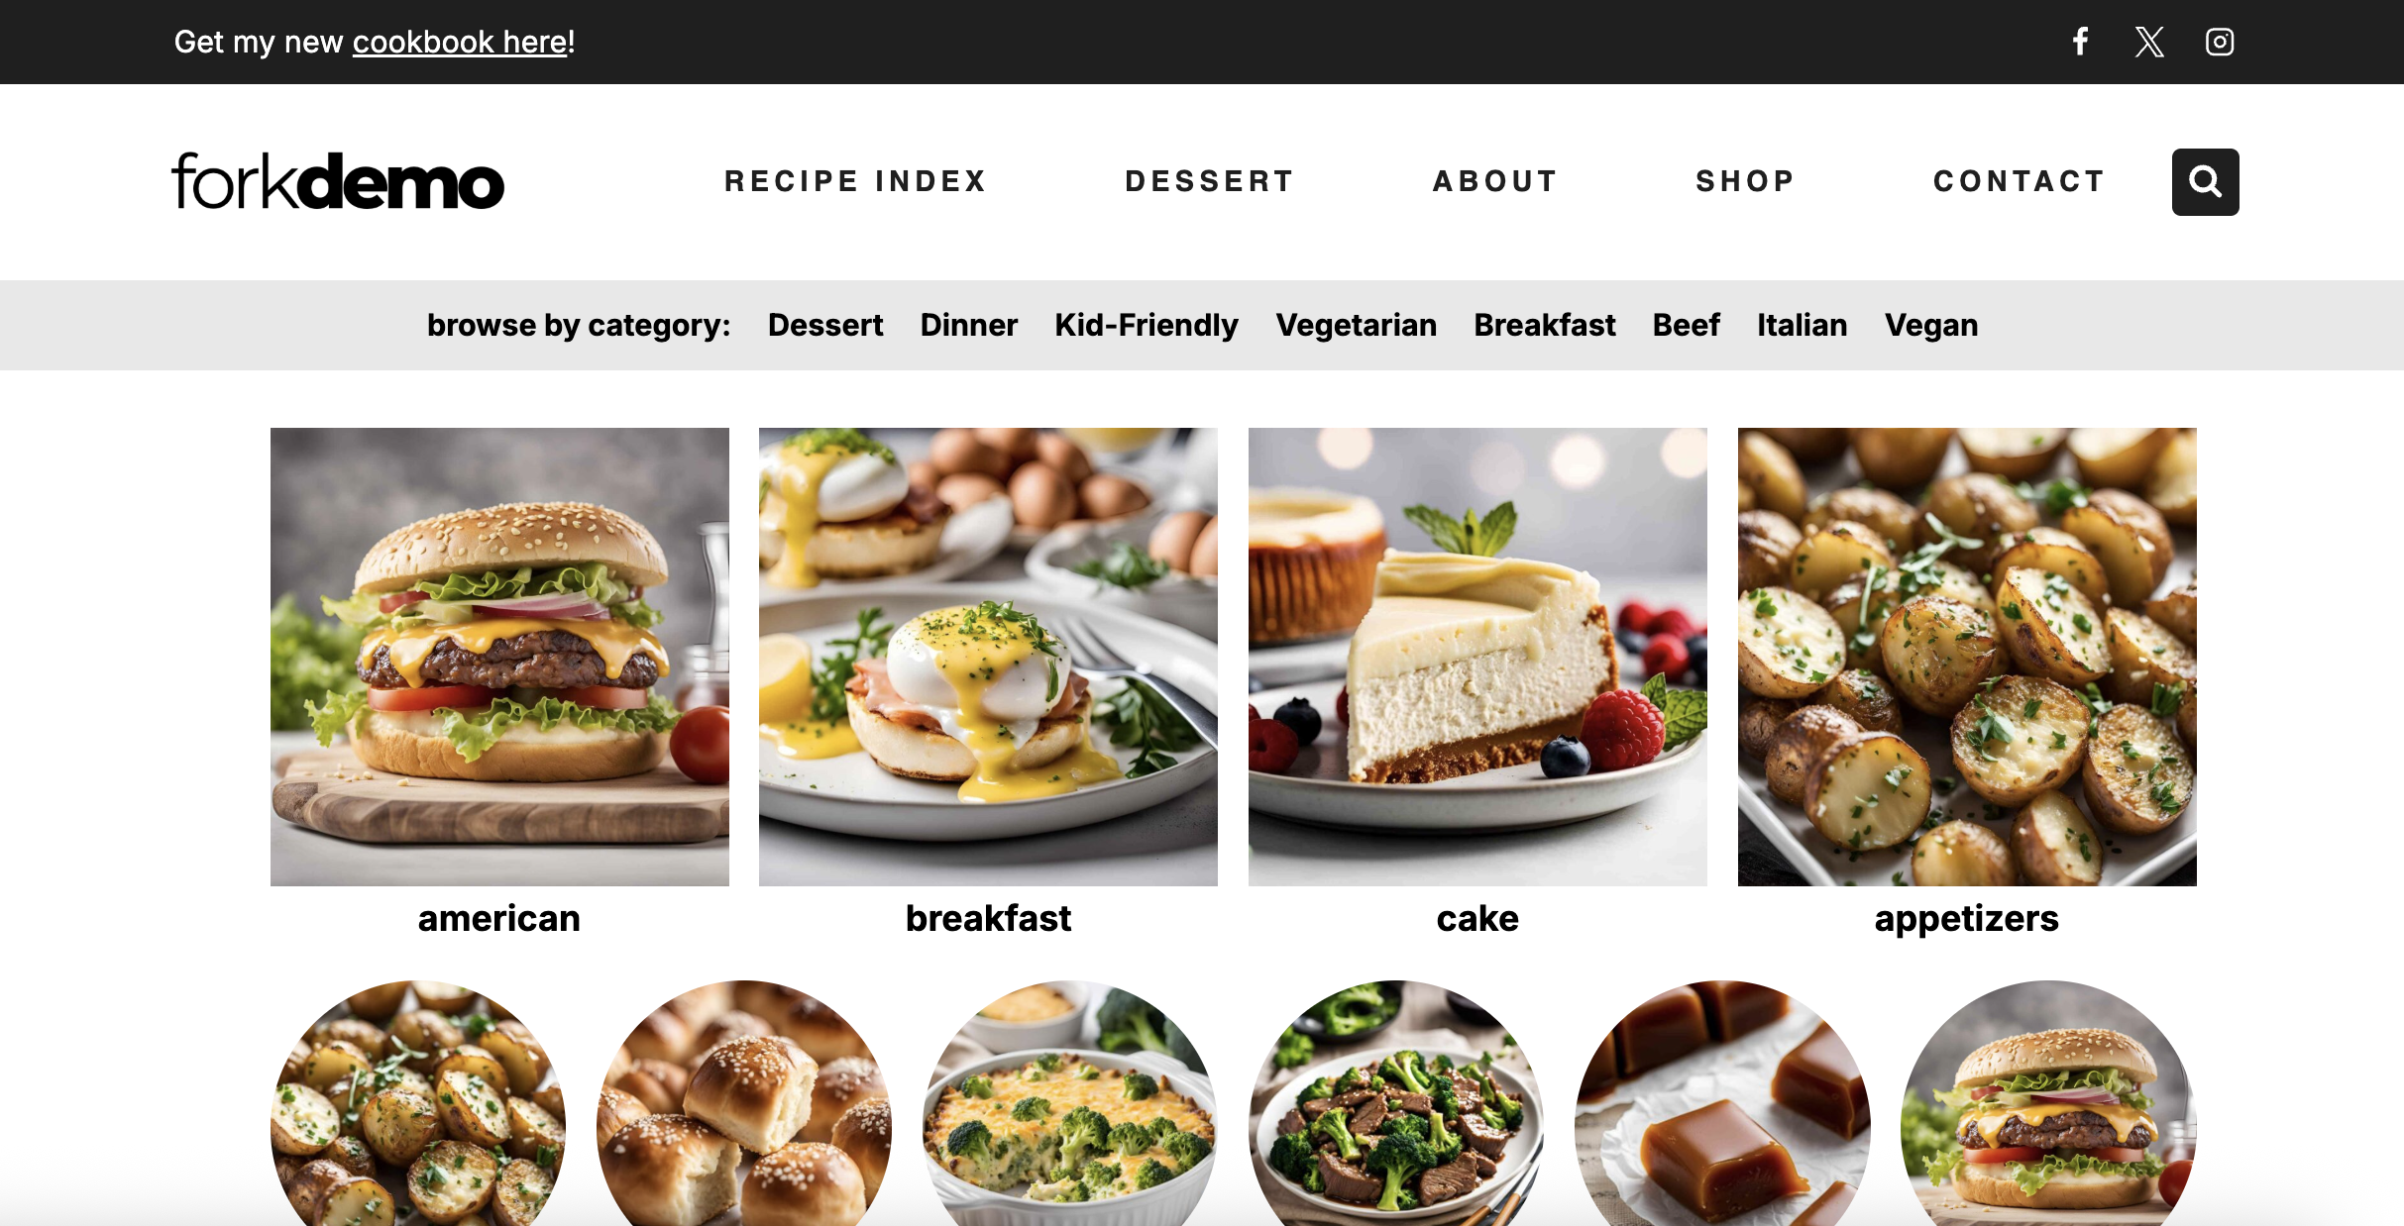
Task: Open the Contact page
Action: (x=2019, y=181)
